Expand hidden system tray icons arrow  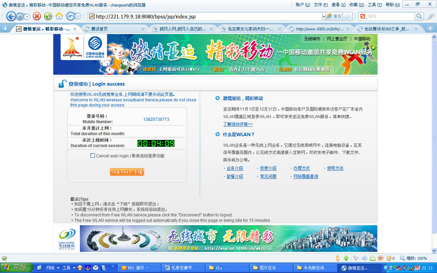point(386,268)
